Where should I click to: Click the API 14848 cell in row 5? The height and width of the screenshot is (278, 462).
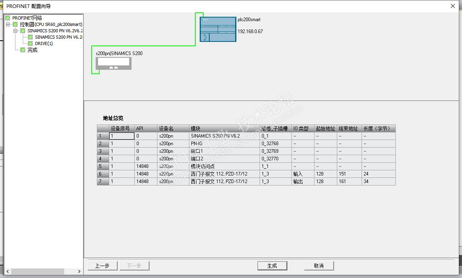(146, 166)
